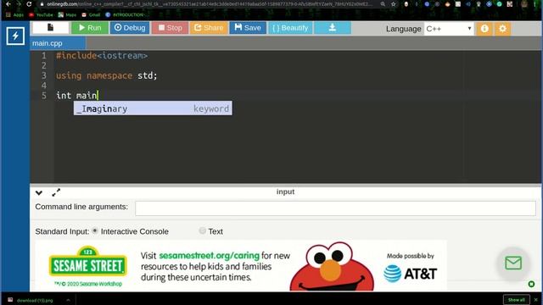Reload the browser page
Image resolution: width=543 pixels, height=305 pixels.
coord(29,4)
